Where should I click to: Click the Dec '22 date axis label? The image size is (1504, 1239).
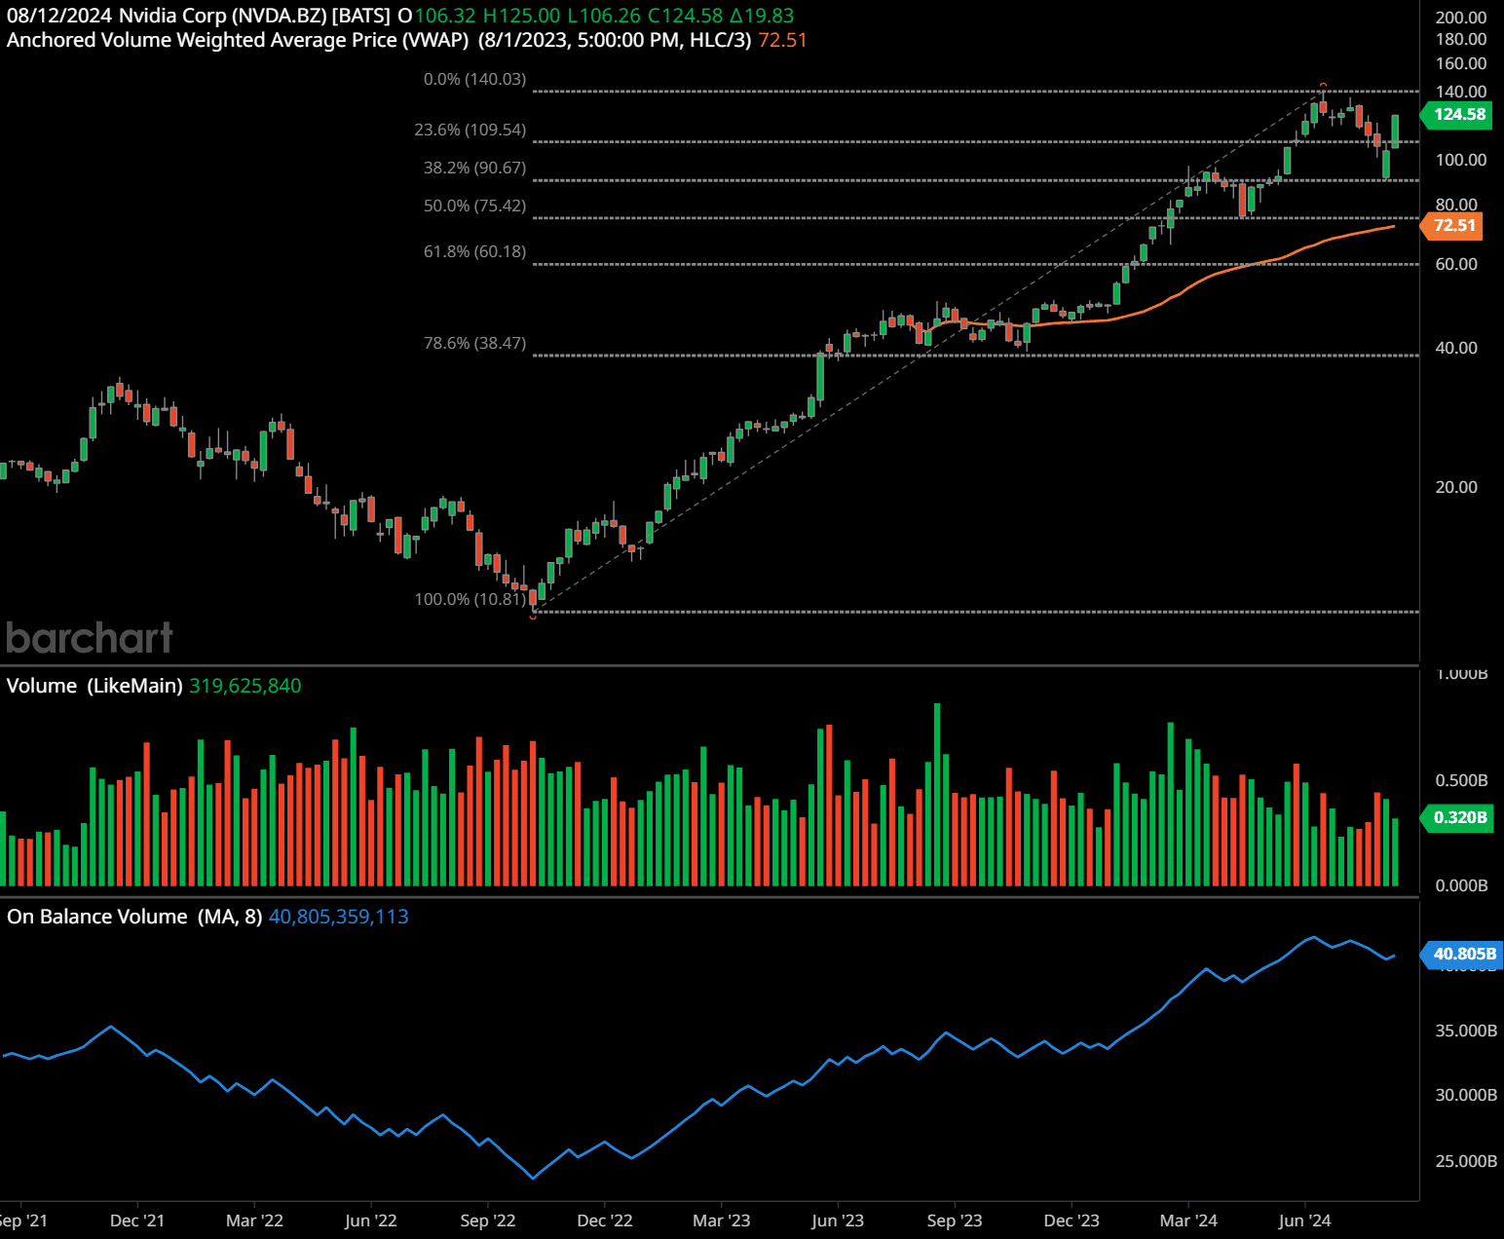[605, 1220]
